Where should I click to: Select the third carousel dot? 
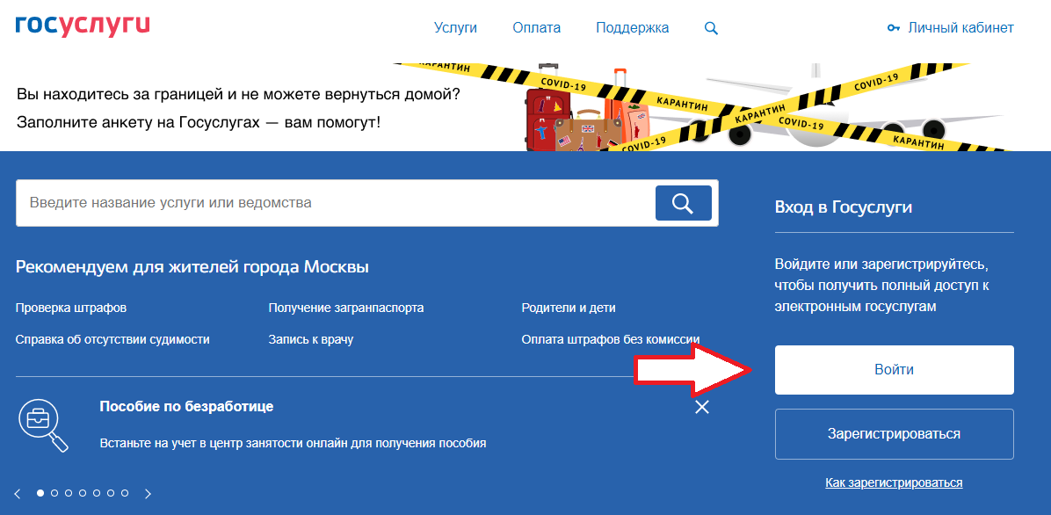coord(69,493)
